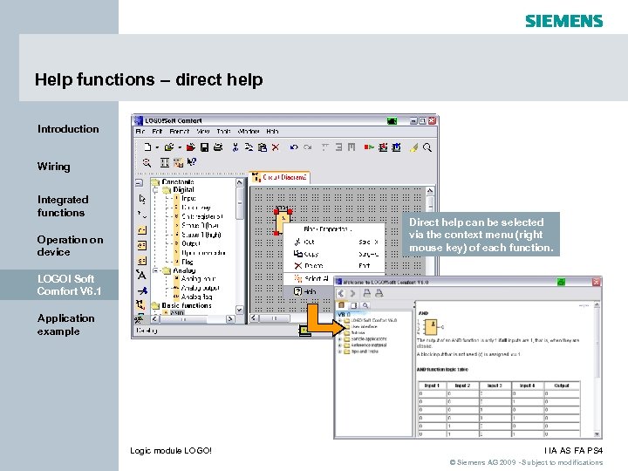
Task: Select Basic functions folder in tree
Action: [181, 305]
